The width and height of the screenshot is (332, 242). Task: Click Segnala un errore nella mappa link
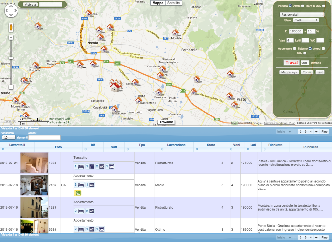point(314,123)
